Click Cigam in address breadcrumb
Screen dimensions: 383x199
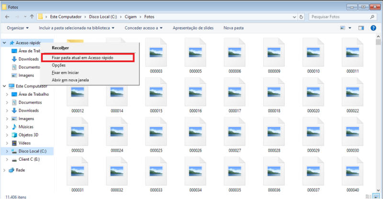coord(131,17)
